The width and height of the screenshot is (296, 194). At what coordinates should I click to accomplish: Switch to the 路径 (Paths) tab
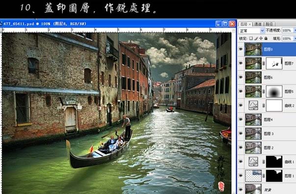point(269,24)
